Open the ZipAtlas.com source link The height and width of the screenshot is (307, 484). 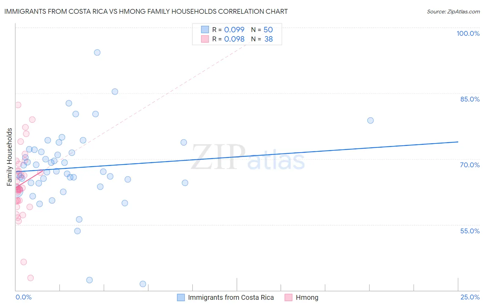click(x=453, y=11)
